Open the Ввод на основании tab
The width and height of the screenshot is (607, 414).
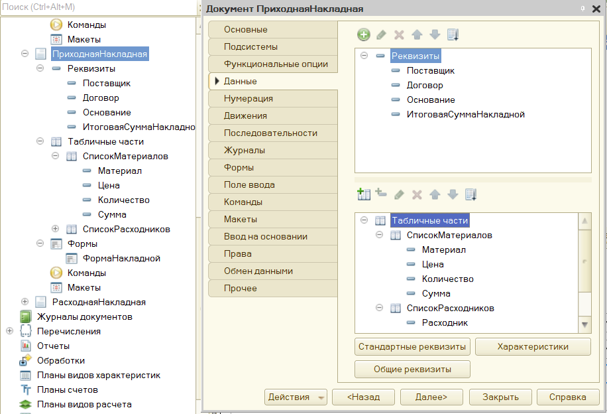point(273,236)
